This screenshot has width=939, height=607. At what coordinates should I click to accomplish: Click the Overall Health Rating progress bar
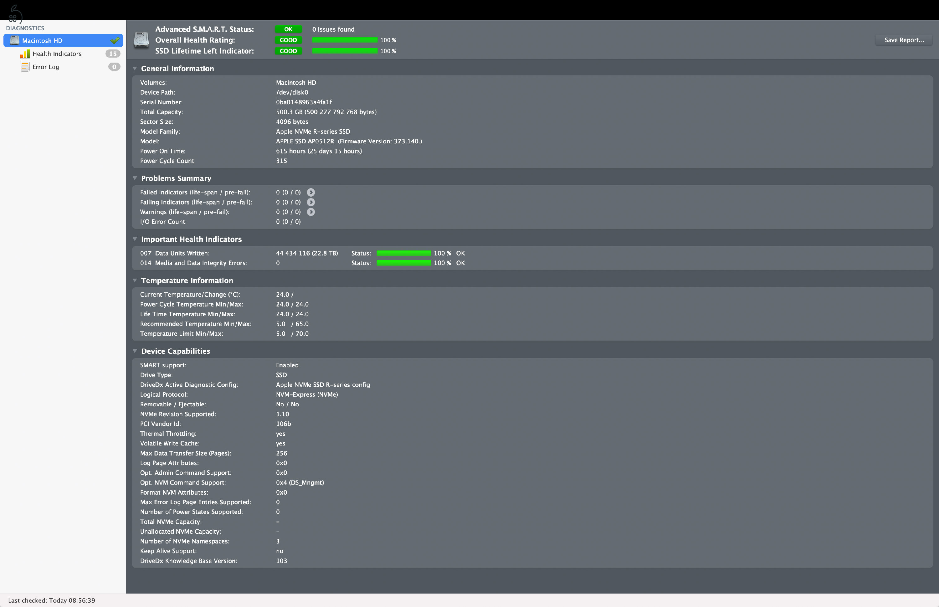pos(345,40)
